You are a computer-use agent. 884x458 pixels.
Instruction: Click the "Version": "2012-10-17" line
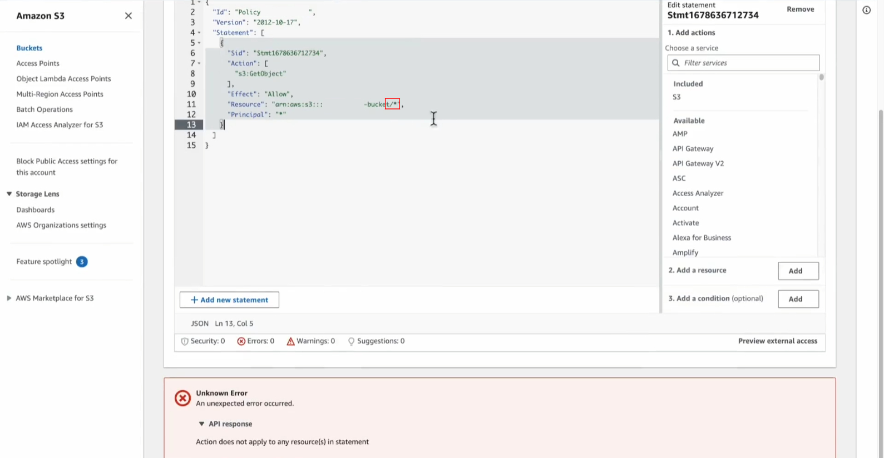click(256, 23)
